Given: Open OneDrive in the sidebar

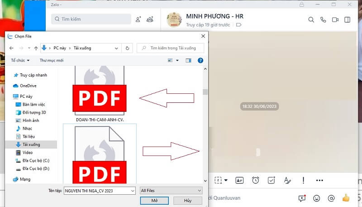Looking at the screenshot, I should click(x=28, y=86).
